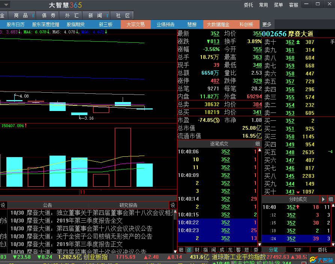Open the 常用 menu
This screenshot has width=335, height=264.
coord(263,5)
